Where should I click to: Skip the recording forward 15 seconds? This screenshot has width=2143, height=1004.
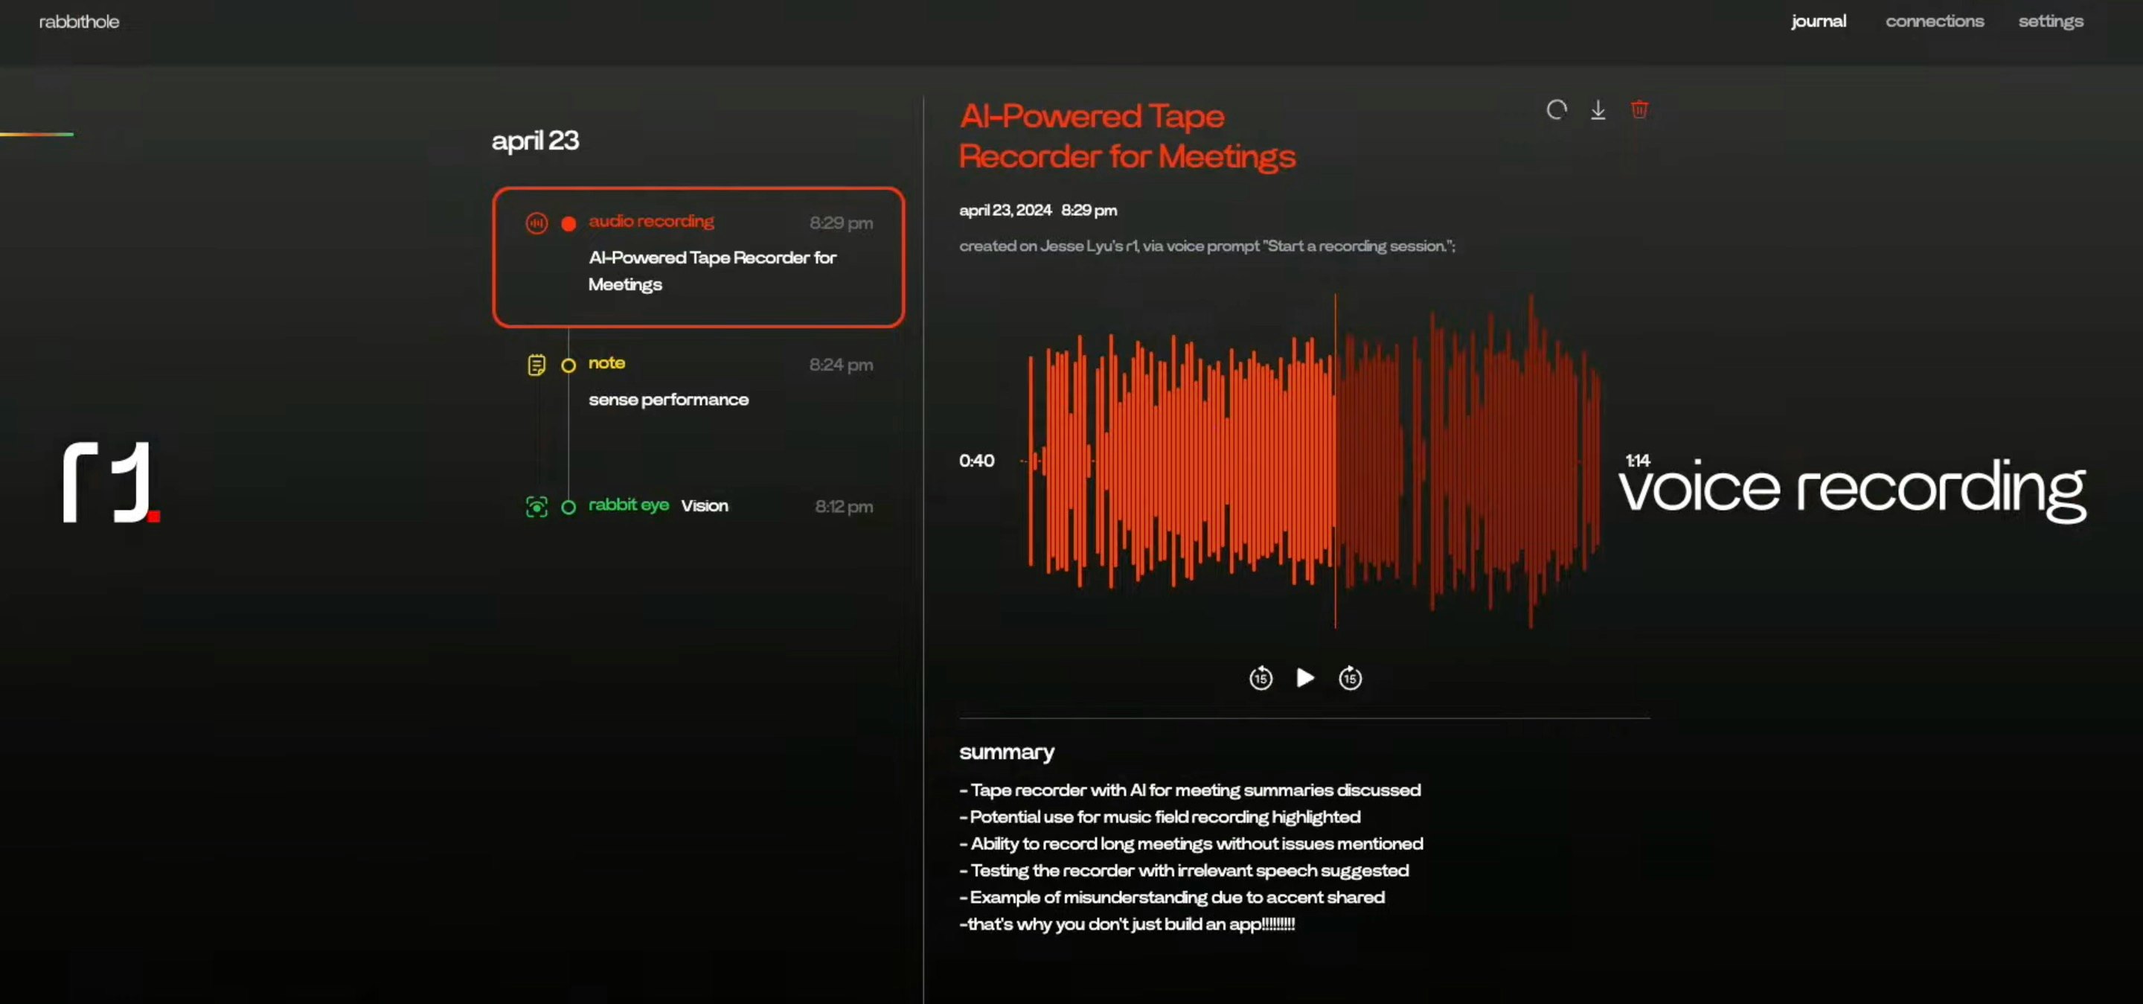[1349, 678]
